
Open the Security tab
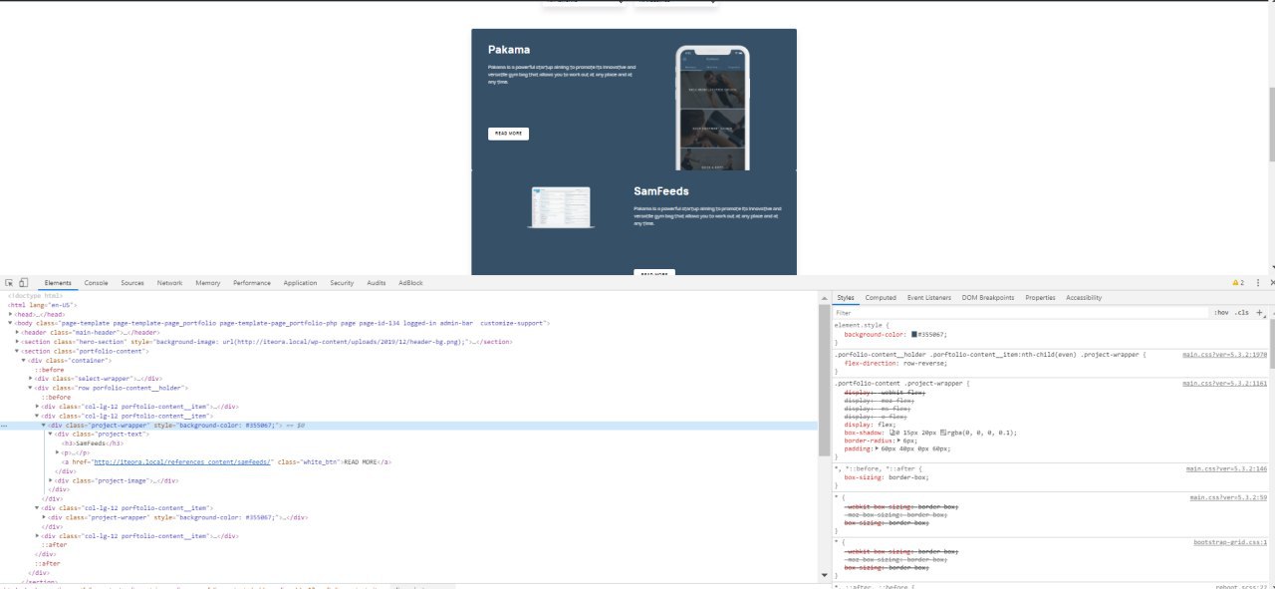(342, 283)
